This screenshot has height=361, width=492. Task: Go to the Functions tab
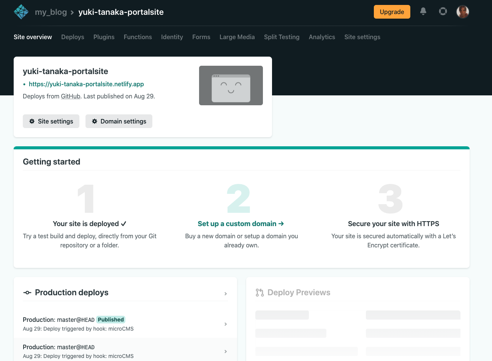pos(138,37)
